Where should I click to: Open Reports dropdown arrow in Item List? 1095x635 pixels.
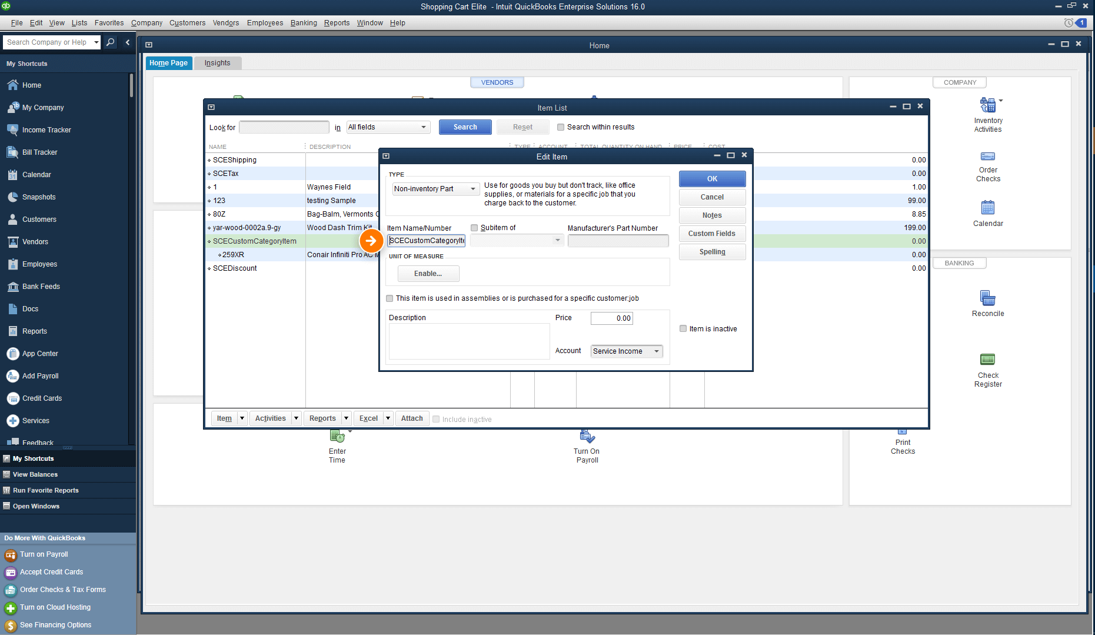point(346,418)
